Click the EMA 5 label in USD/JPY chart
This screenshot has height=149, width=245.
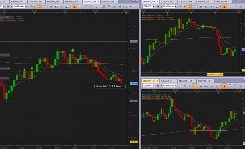point(156,95)
